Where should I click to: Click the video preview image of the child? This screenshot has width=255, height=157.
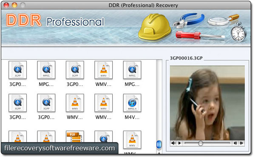tap(207, 103)
